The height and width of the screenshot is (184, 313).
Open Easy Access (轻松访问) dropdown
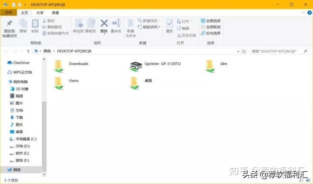(x=149, y=27)
